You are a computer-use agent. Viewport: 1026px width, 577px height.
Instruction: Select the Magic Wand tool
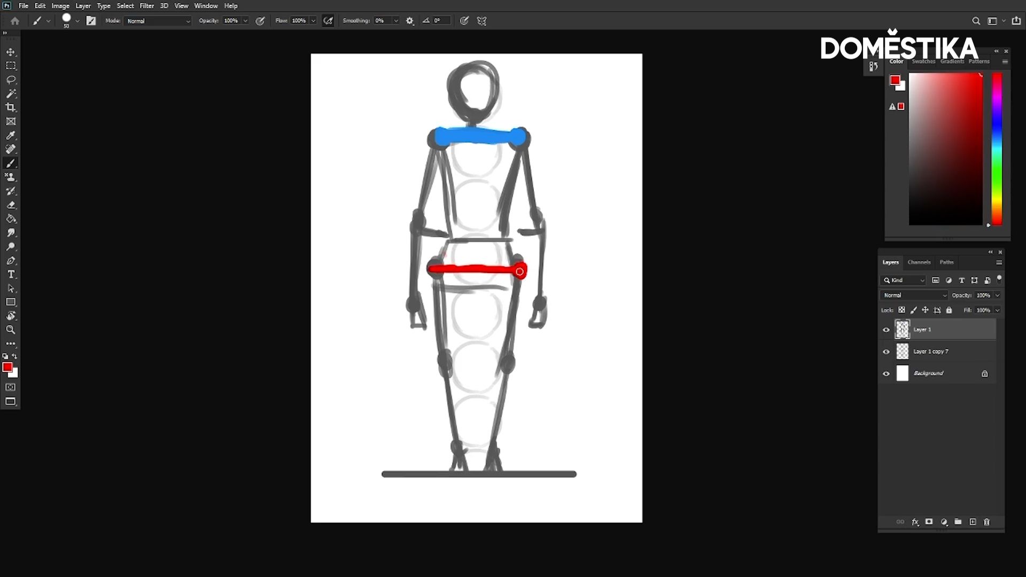click(x=11, y=93)
